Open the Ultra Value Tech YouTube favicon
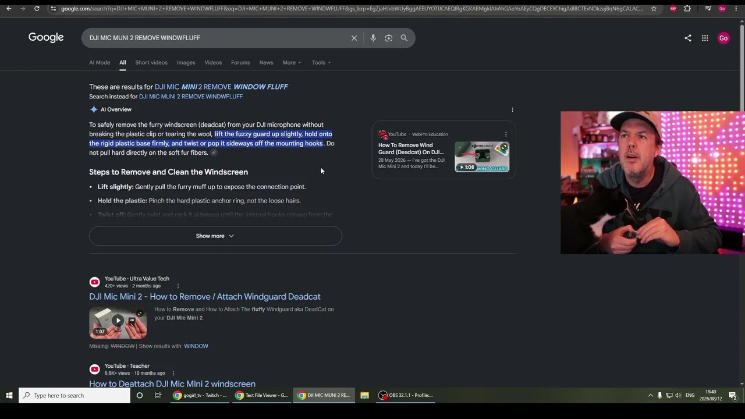Image resolution: width=745 pixels, height=419 pixels. click(x=94, y=282)
